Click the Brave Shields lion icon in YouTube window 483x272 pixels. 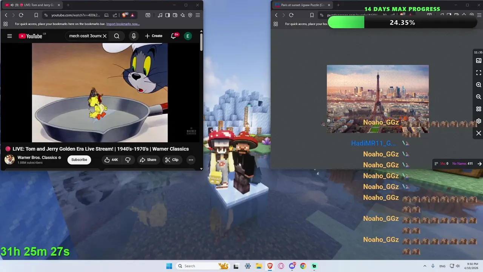(124, 15)
